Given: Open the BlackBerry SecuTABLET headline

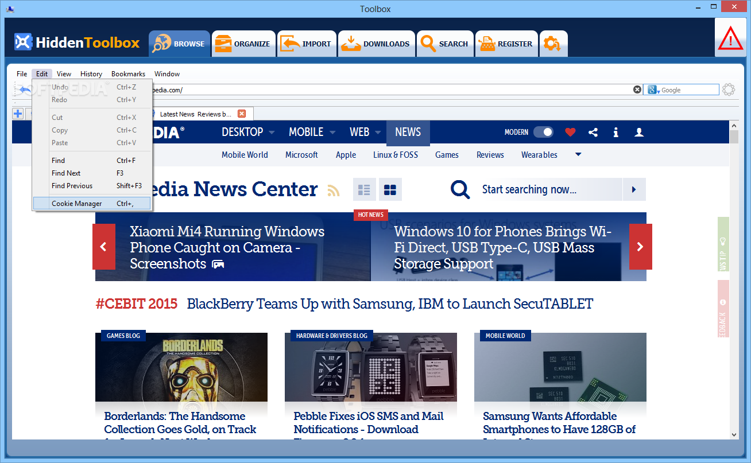Looking at the screenshot, I should click(390, 304).
